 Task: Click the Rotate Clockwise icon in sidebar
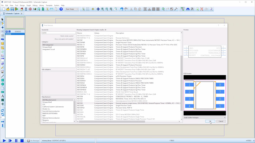coord(3,111)
